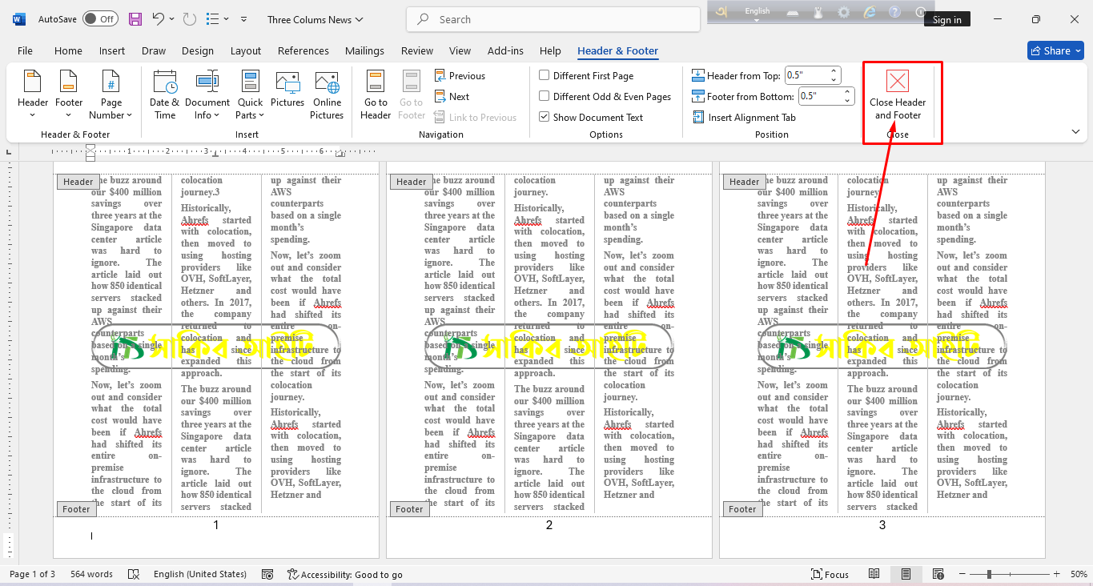This screenshot has width=1093, height=586.
Task: Switch to Print Layout view icon
Action: (906, 574)
